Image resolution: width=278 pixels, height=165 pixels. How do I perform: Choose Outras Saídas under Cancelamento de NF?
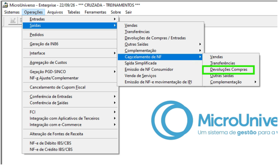click(231, 76)
